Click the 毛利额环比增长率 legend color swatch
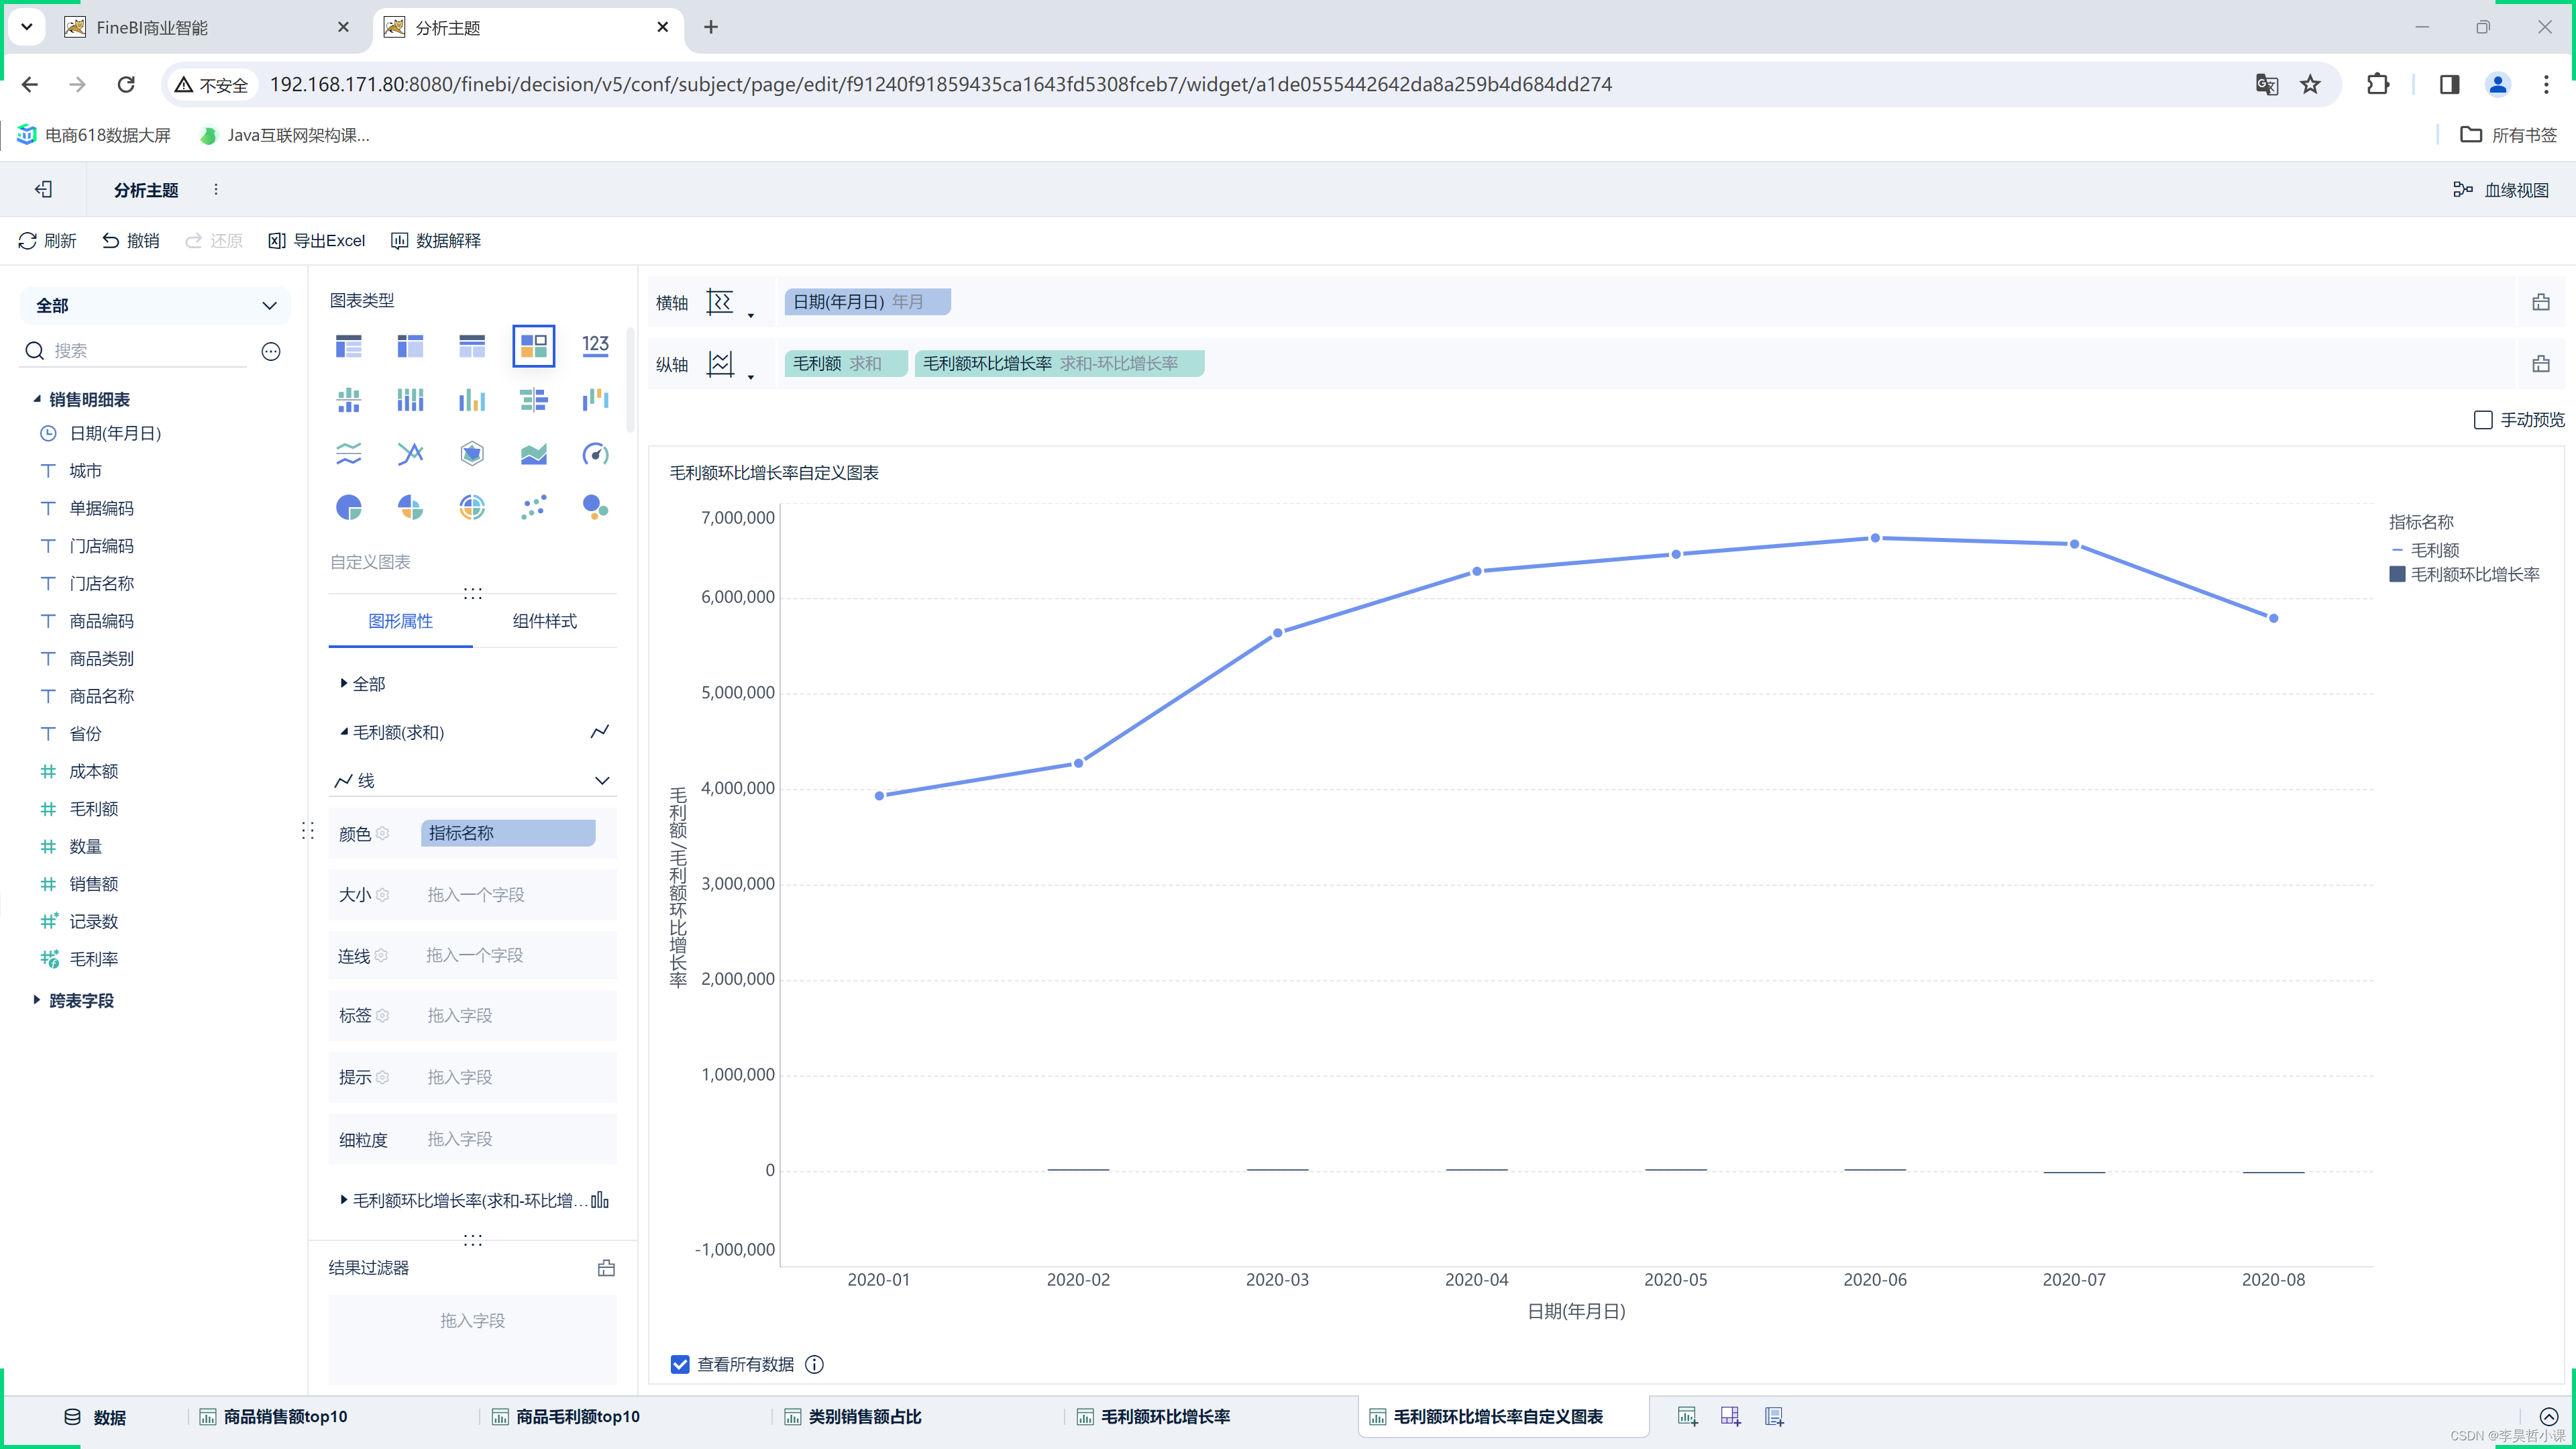The height and width of the screenshot is (1449, 2576). [2397, 574]
